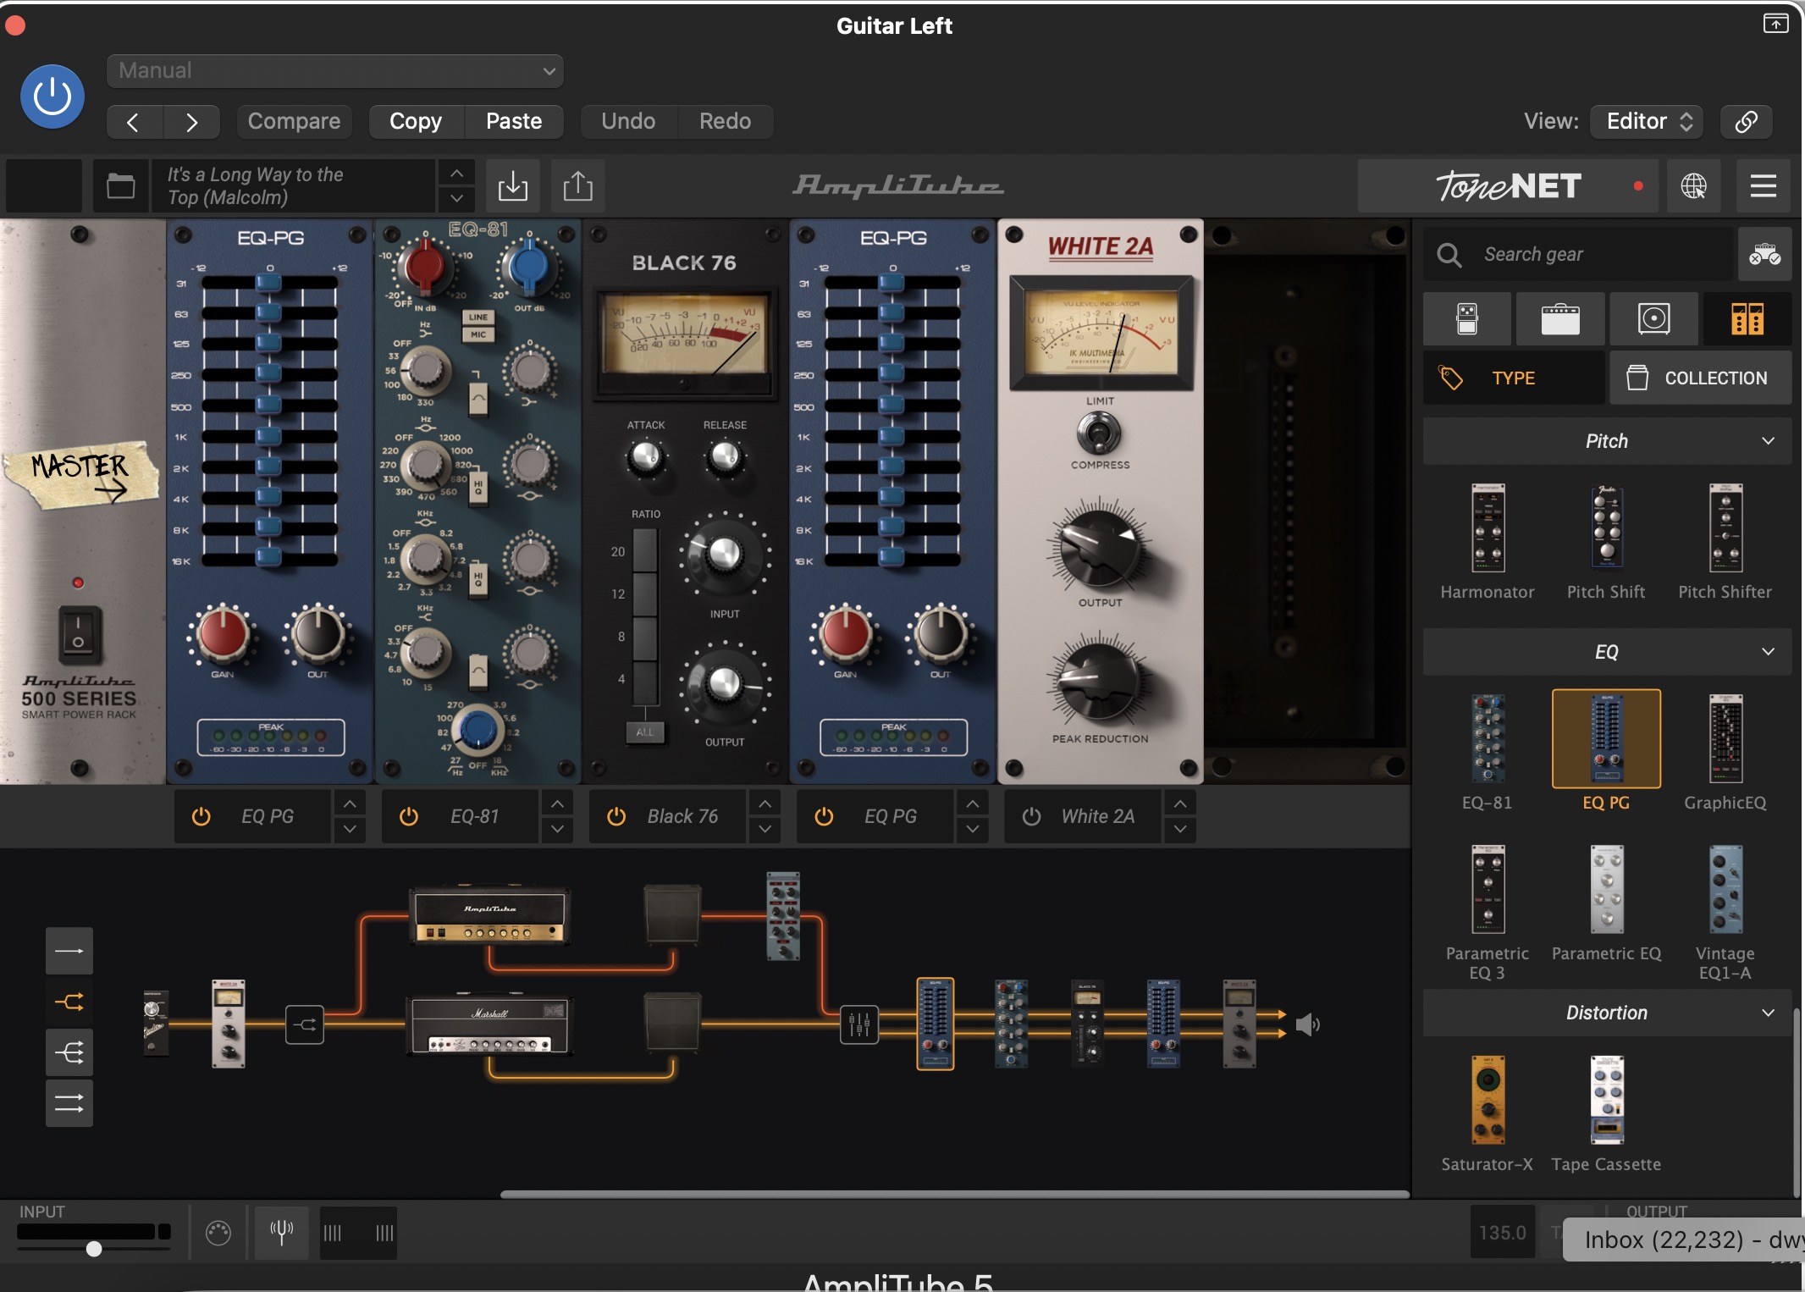Screen dimensions: 1805x1292
Task: Click the Copy button
Action: tap(416, 122)
